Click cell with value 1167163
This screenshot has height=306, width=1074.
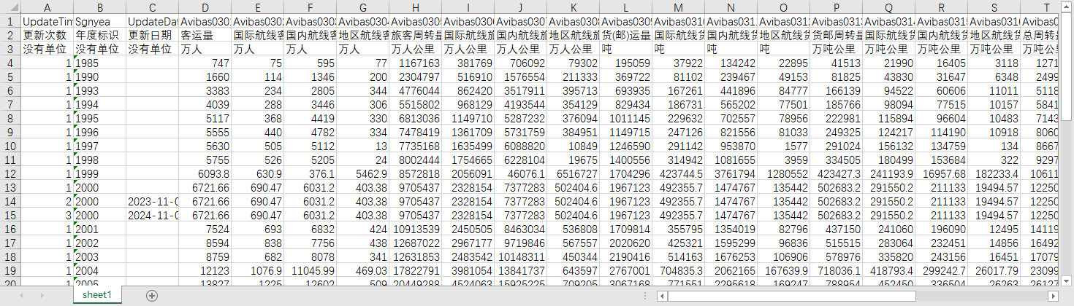pyautogui.click(x=416, y=63)
